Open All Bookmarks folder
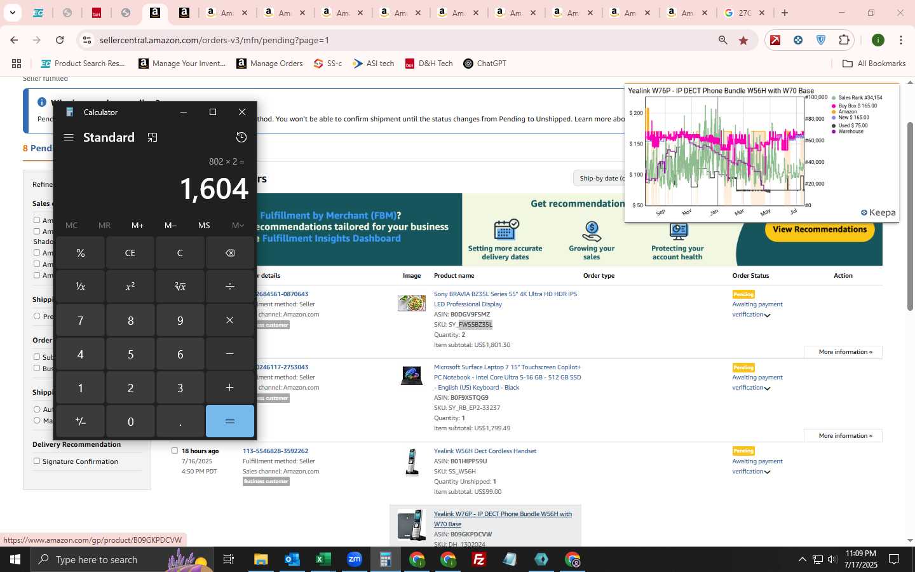Image resolution: width=915 pixels, height=572 pixels. (x=874, y=64)
